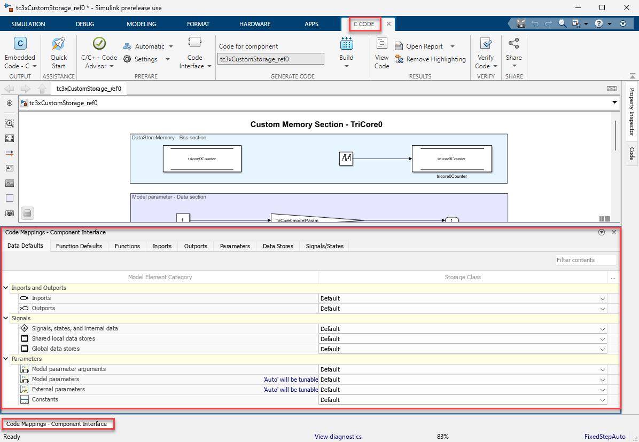Click the Filter contents search field

(x=586, y=260)
